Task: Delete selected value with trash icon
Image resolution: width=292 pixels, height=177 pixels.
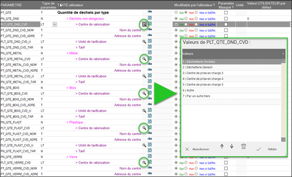Action: [243, 146]
